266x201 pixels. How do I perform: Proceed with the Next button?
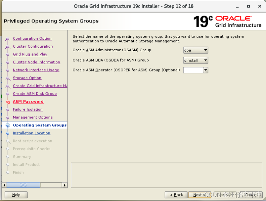click(199, 195)
